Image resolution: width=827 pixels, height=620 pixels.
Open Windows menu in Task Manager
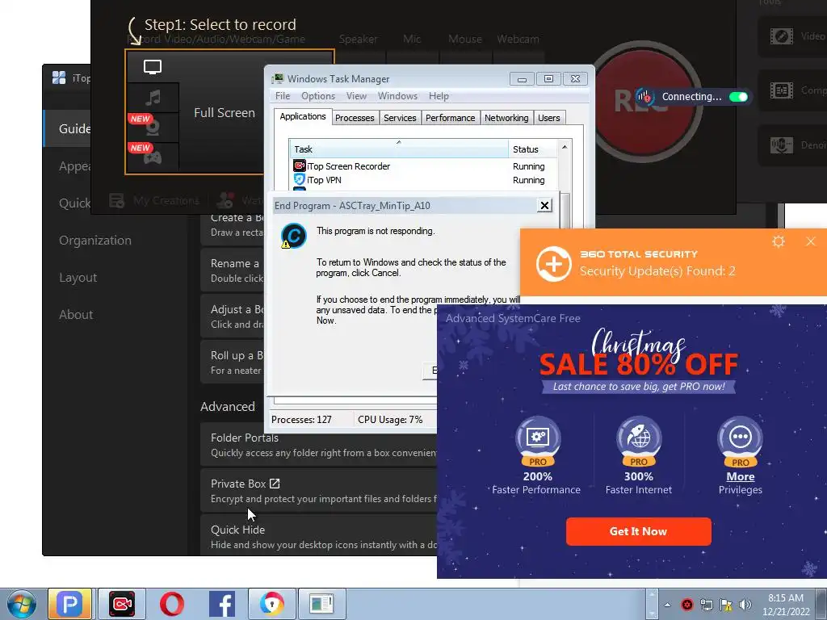(397, 96)
